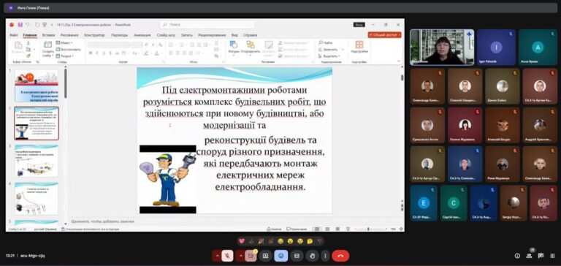The image size is (561, 266).
Task: Open the Файл menu
Action: [14, 35]
